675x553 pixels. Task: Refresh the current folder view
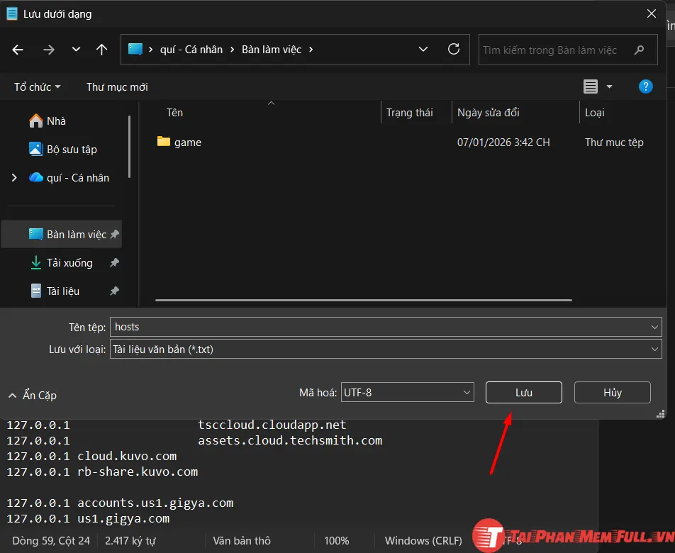pyautogui.click(x=453, y=50)
